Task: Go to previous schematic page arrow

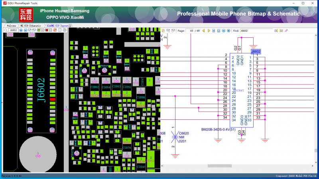Action: (x=204, y=31)
